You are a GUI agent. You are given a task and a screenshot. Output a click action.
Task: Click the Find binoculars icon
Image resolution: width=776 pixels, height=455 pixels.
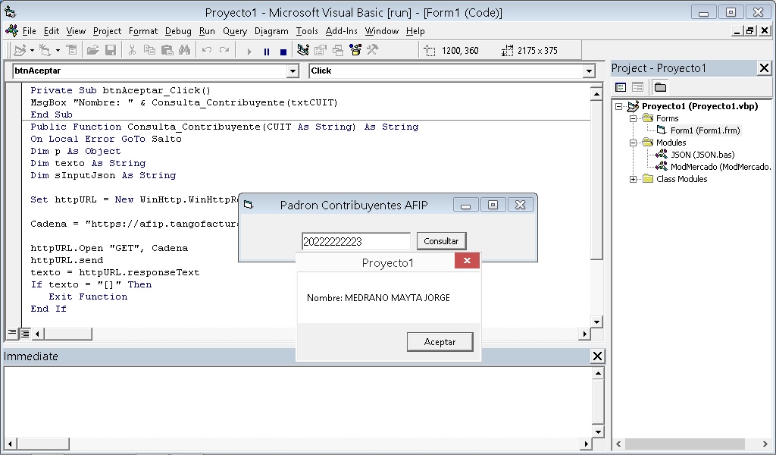pos(185,50)
